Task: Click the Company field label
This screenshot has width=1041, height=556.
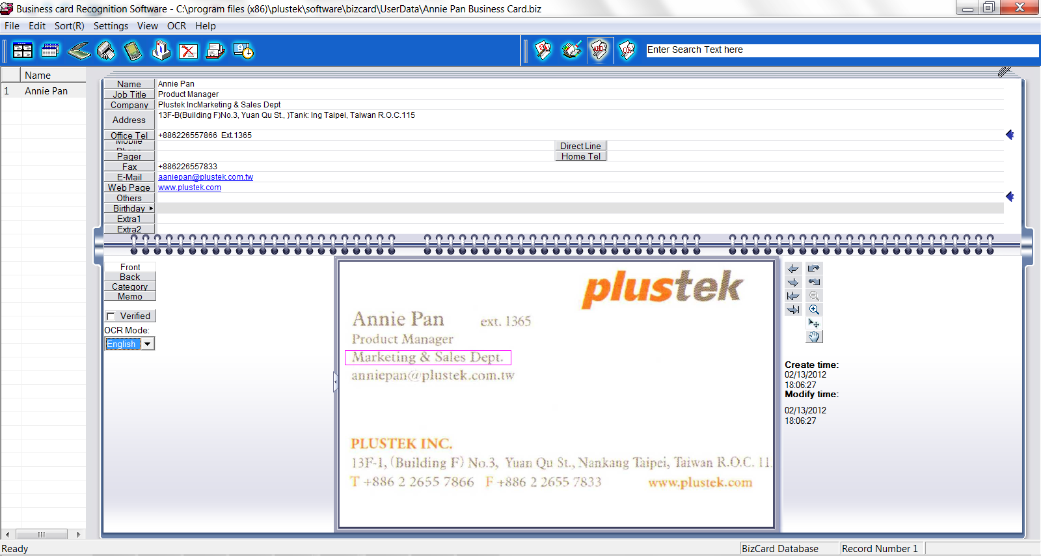Action: (129, 105)
